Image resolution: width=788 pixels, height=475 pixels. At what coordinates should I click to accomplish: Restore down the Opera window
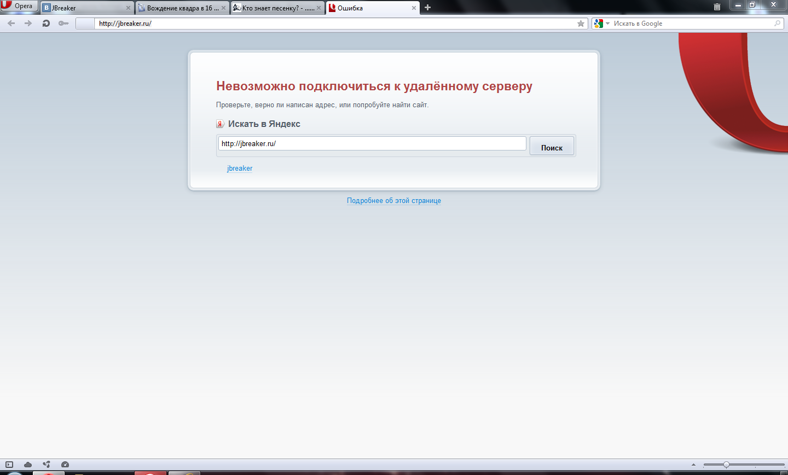pos(752,5)
